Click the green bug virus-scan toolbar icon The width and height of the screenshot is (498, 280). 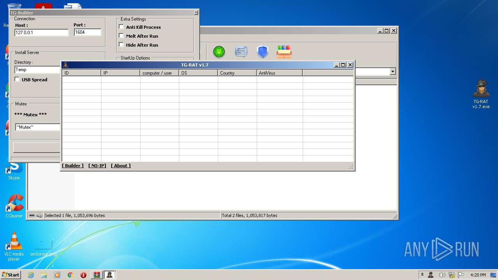pyautogui.click(x=219, y=52)
